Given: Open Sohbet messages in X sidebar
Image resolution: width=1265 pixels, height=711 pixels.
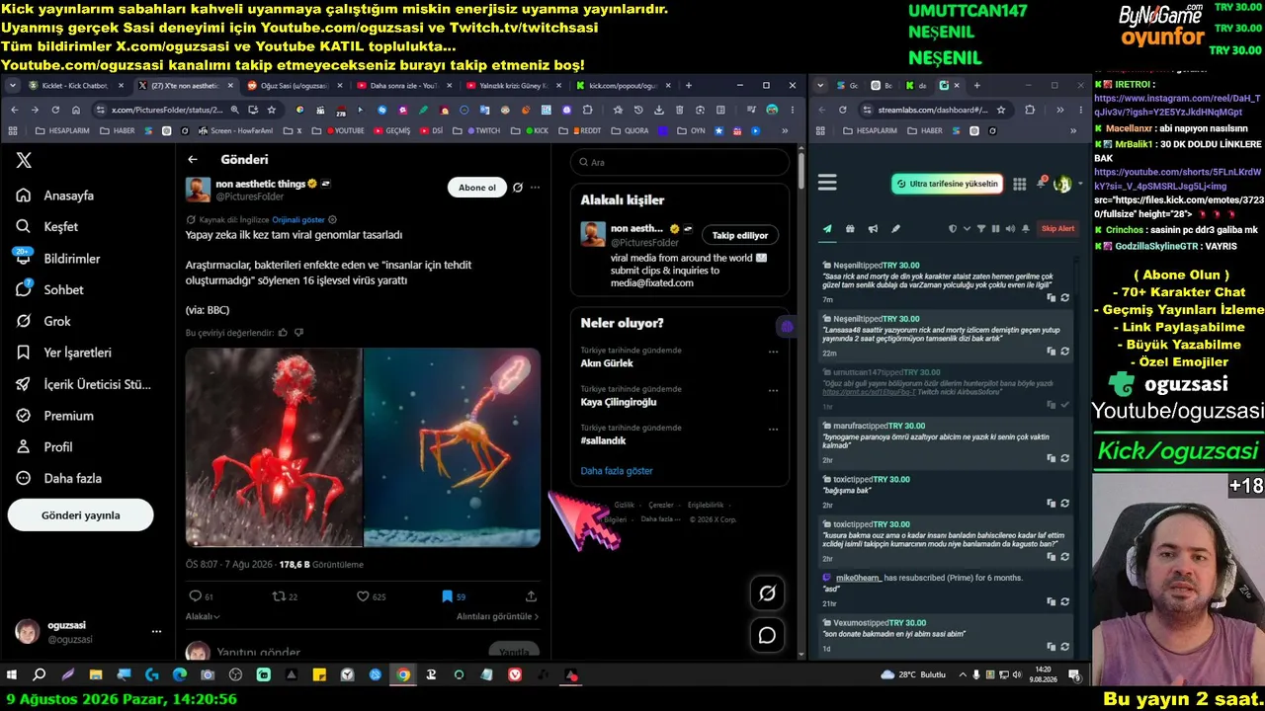Looking at the screenshot, I should pos(50,290).
